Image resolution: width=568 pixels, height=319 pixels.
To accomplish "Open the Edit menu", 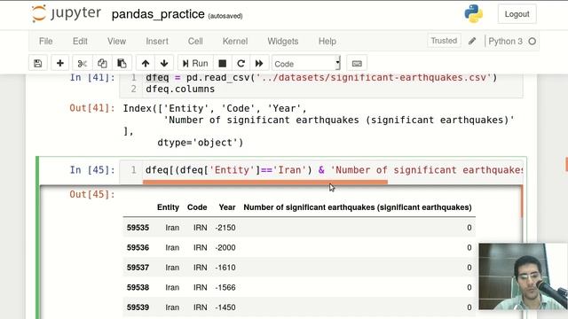I will (x=80, y=42).
